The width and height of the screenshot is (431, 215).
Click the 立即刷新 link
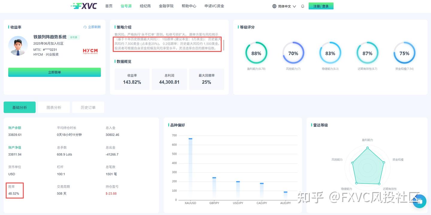(x=95, y=27)
